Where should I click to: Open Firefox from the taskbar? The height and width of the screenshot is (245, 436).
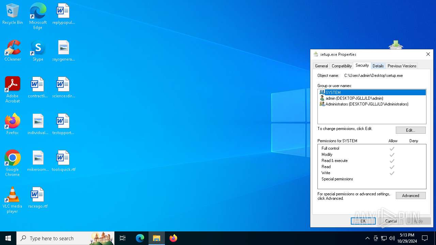[173, 238]
